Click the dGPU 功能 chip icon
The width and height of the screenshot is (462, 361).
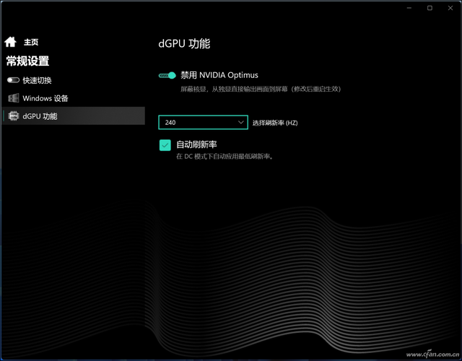pyautogui.click(x=14, y=116)
